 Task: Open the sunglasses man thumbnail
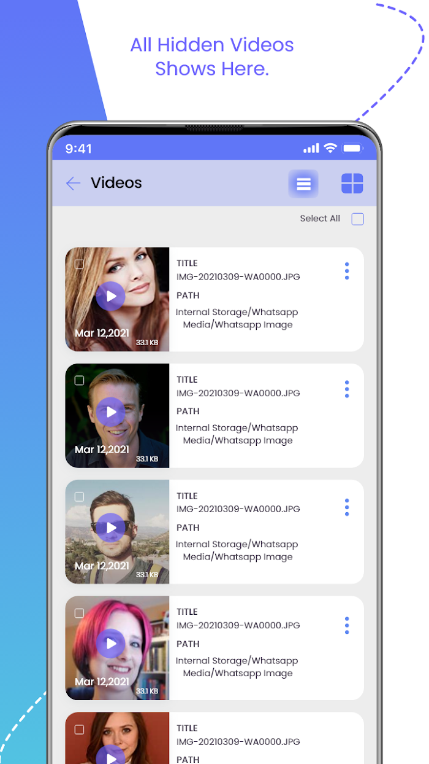tap(117, 532)
